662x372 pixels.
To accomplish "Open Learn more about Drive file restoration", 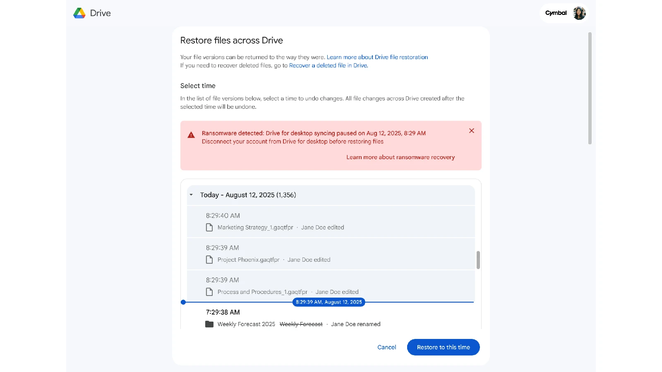I will (x=377, y=57).
